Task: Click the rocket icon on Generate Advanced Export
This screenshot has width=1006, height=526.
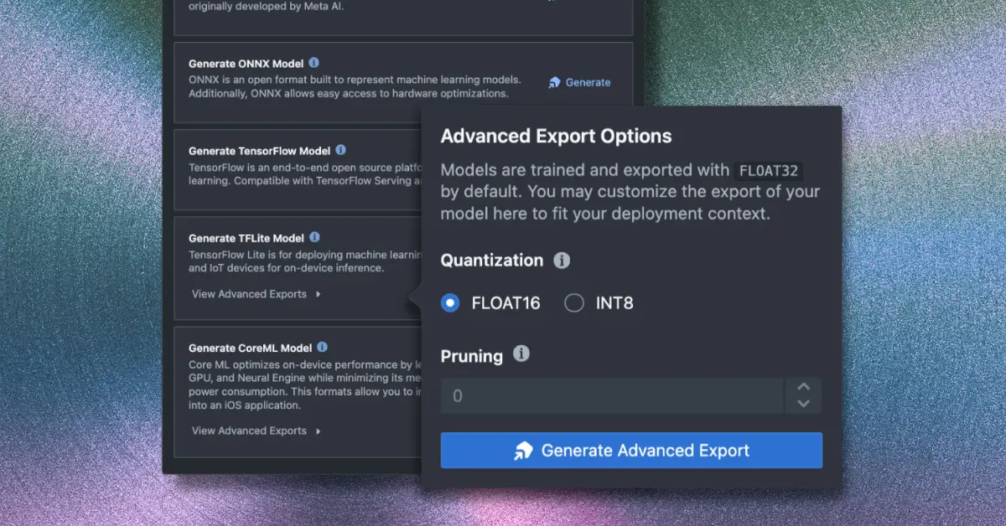Action: pyautogui.click(x=525, y=450)
